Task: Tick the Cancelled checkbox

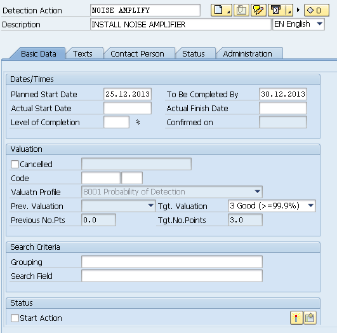Action: click(x=15, y=164)
